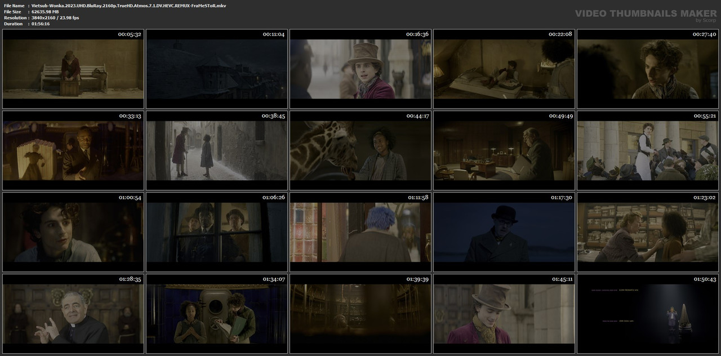721x356 pixels.
Task: Open the thumbnail at 01:45:11
Action: 504,314
